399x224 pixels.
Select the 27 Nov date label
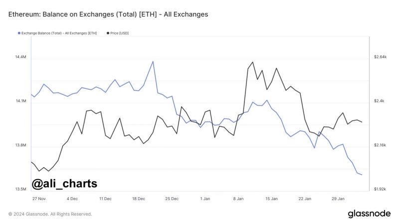[38, 198]
